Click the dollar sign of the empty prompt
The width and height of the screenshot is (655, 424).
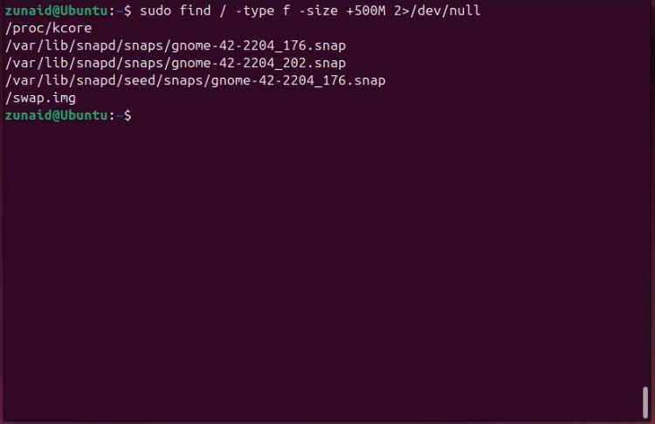click(x=128, y=115)
